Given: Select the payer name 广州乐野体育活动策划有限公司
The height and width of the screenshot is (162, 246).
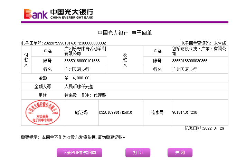Looking at the screenshot, I should click(x=85, y=51).
